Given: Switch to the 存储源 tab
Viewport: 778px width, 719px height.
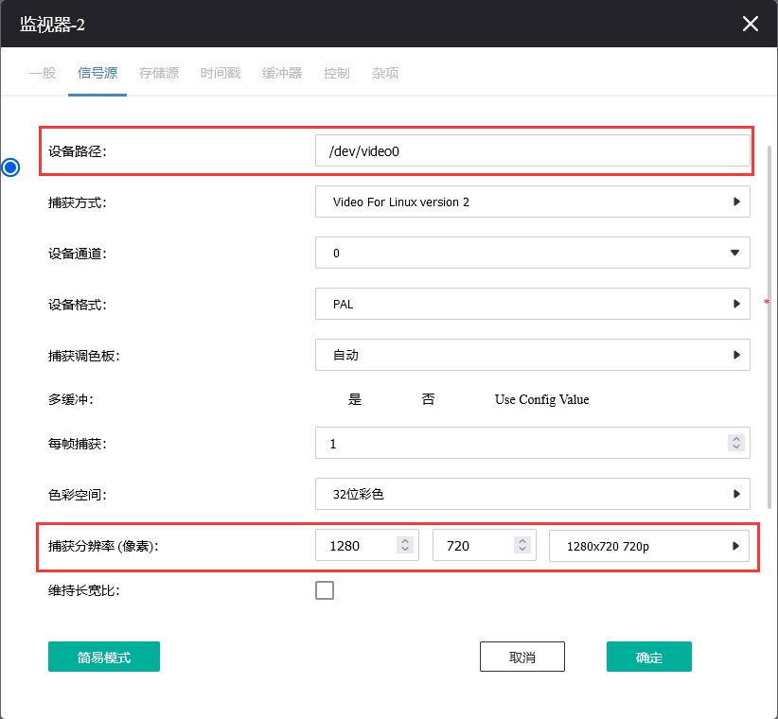Looking at the screenshot, I should pos(158,73).
